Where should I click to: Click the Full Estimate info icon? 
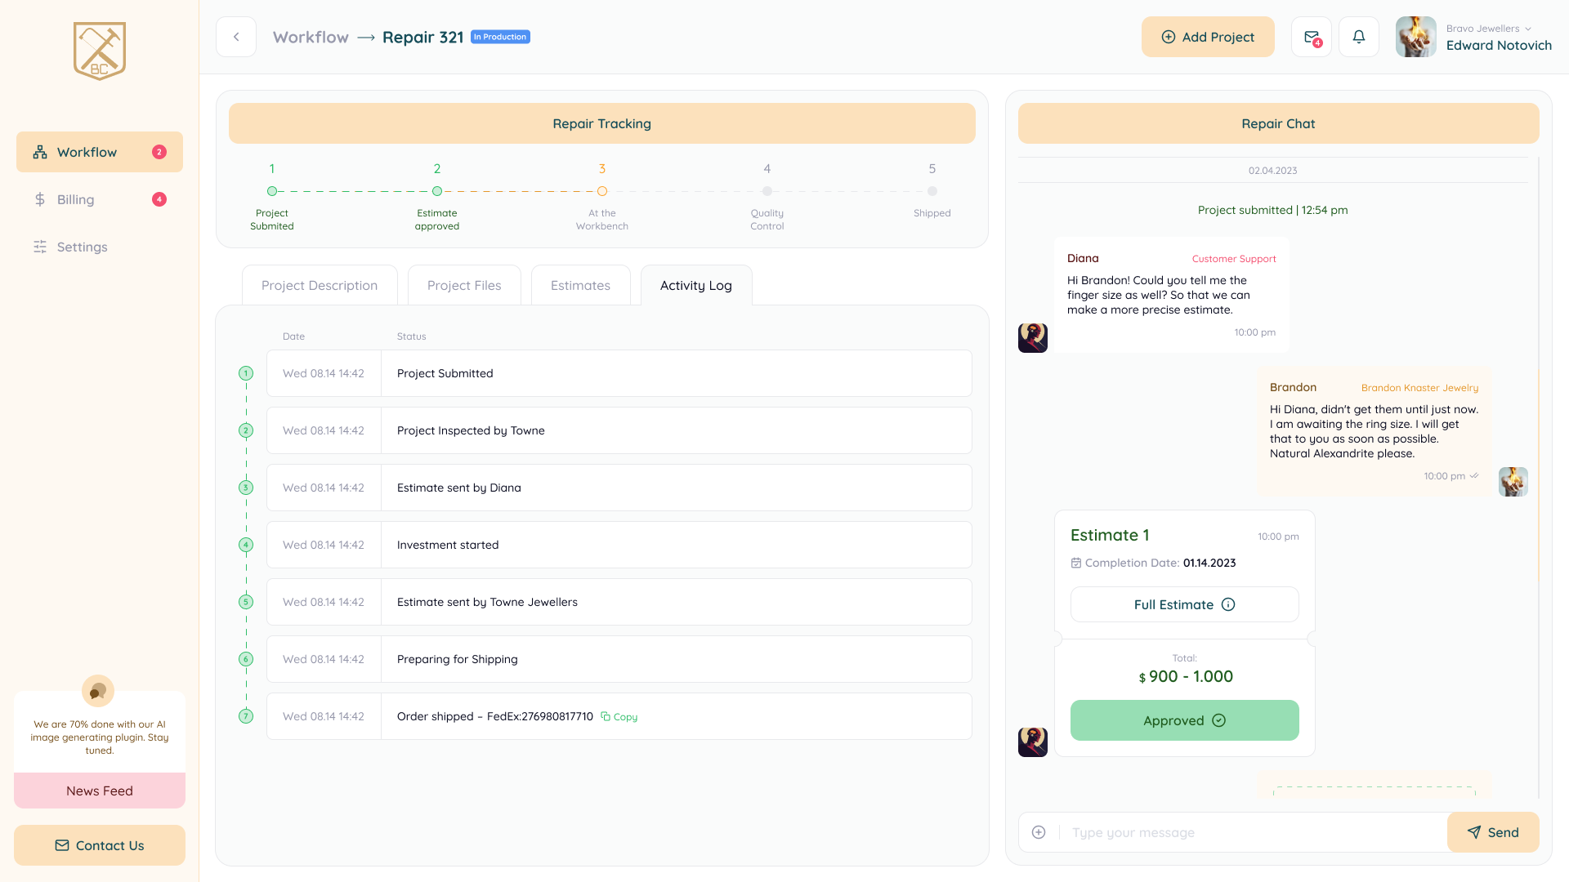click(1228, 604)
